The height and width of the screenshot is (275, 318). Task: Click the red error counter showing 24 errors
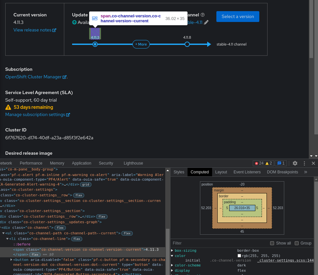tap(259, 163)
